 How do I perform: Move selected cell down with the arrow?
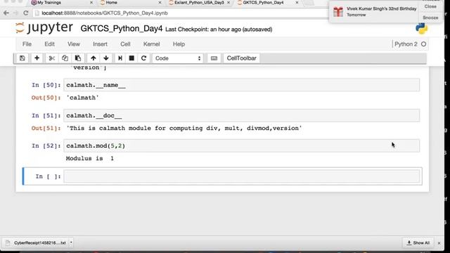point(106,58)
